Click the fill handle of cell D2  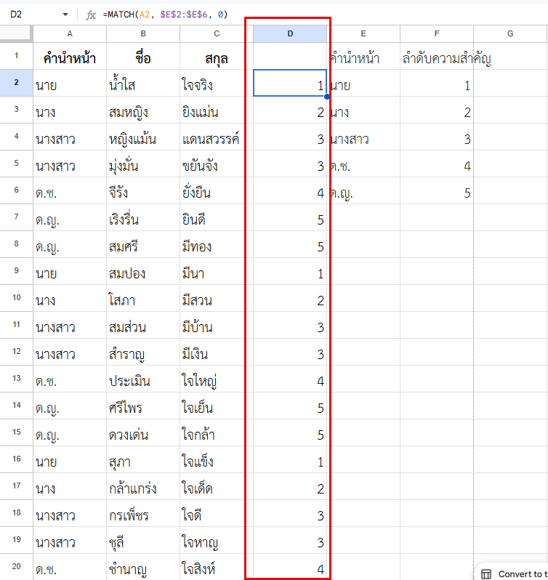[327, 97]
